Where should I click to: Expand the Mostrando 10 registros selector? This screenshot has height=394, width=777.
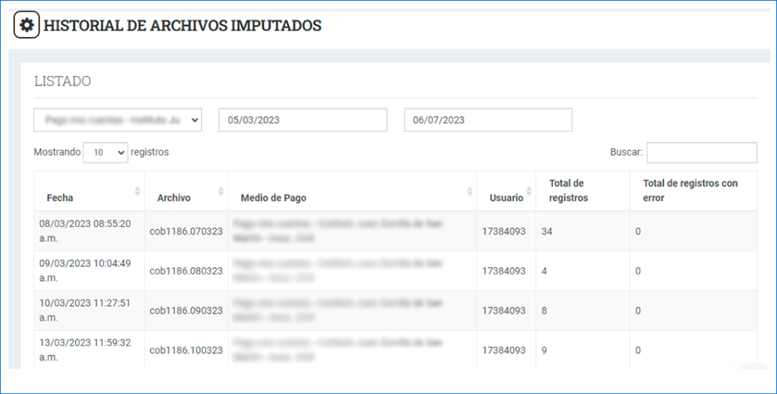tap(105, 153)
